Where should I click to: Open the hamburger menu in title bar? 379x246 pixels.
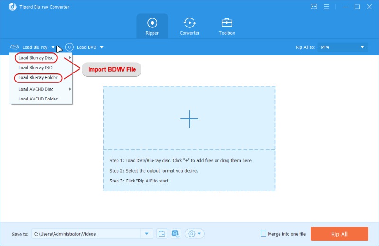[326, 7]
